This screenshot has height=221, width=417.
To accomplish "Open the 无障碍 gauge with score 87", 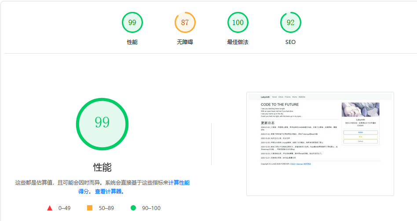I will click(185, 22).
